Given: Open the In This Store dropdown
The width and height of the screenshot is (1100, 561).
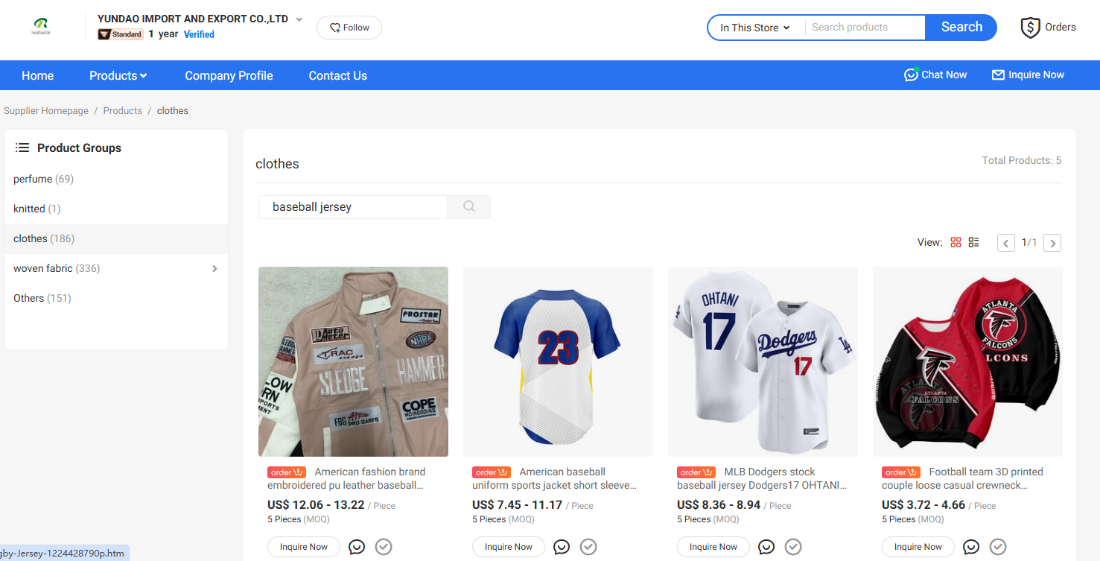Looking at the screenshot, I should 754,27.
